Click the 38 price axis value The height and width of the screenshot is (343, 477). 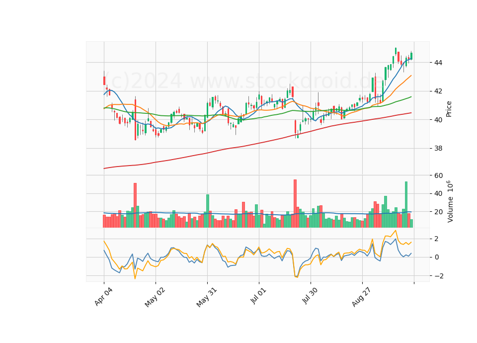438,149
